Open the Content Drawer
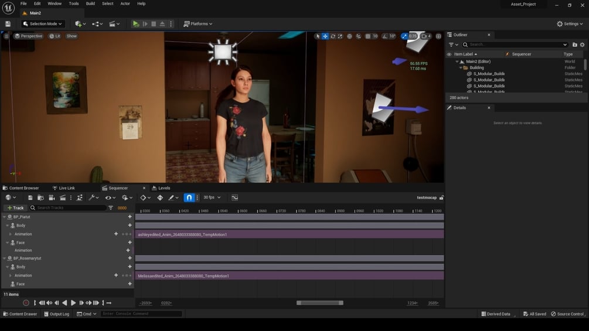589x331 pixels. pyautogui.click(x=20, y=314)
